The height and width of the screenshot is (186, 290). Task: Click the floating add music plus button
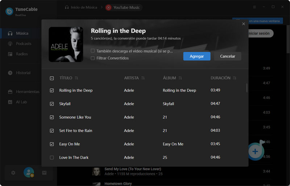click(255, 151)
